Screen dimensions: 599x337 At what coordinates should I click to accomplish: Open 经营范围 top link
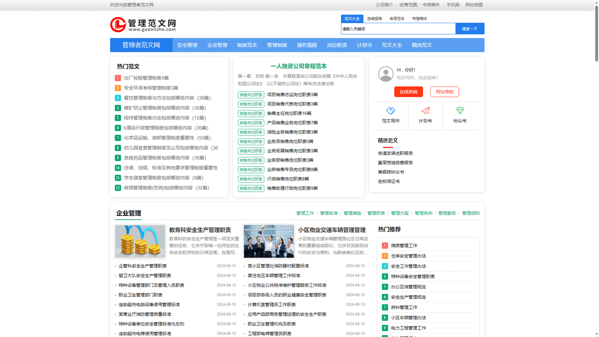(408, 5)
